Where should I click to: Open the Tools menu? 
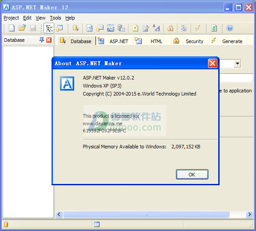[56, 18]
